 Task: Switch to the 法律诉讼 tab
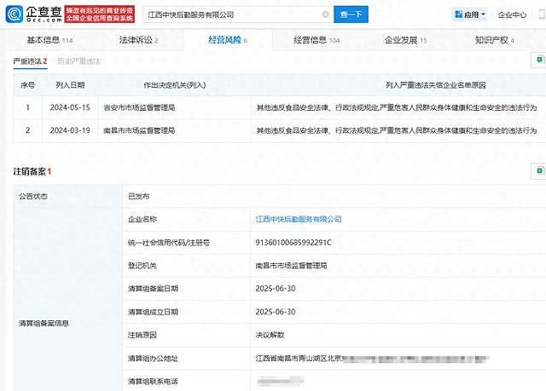tap(138, 40)
